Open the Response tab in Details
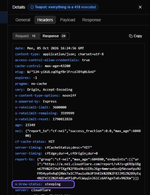Screen dimensions: 150x195 pyautogui.click(x=92, y=20)
